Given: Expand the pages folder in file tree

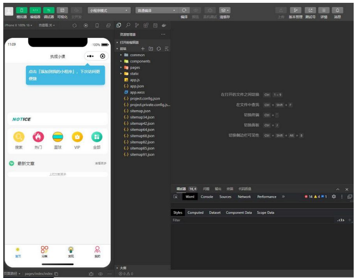Looking at the screenshot, I should click(135, 67).
